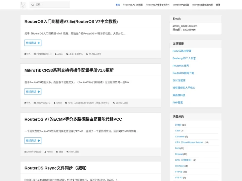Image resolution: width=242 pixels, height=181 pixels.
Task: Click author icon beside Athlon on ECMP post
Action: click(x=45, y=152)
